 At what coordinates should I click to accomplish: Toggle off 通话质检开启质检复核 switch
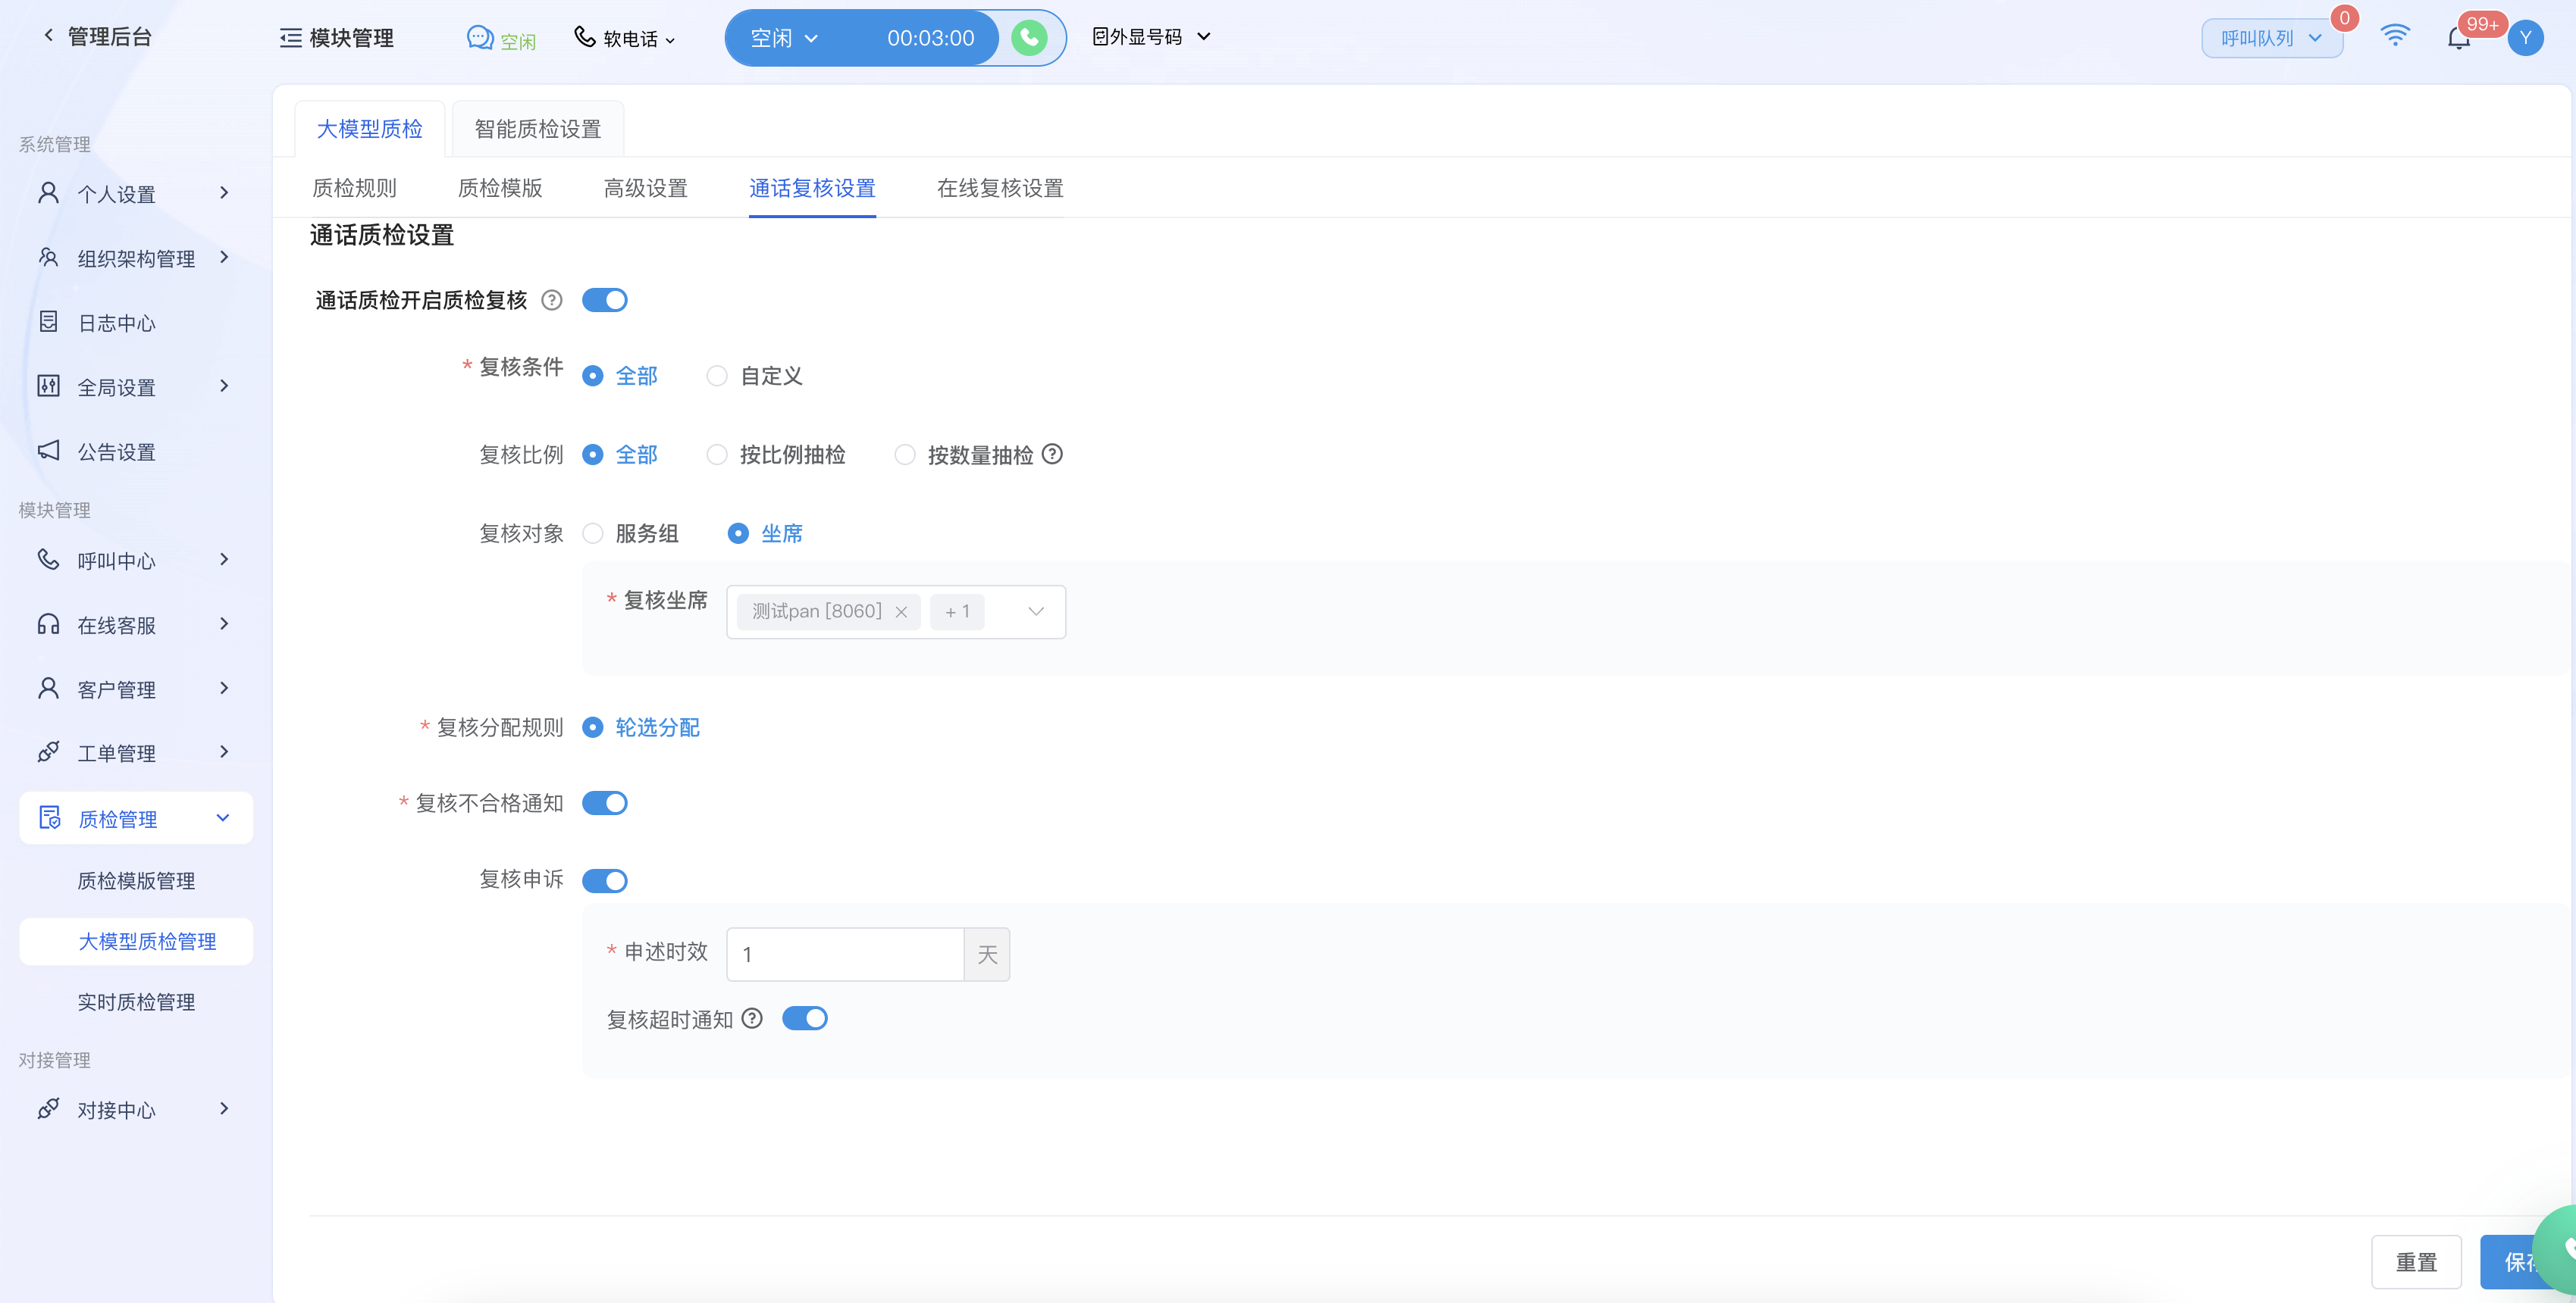point(605,301)
